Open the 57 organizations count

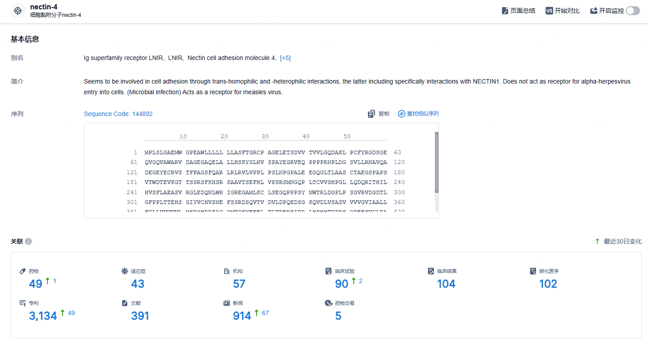pyautogui.click(x=239, y=284)
